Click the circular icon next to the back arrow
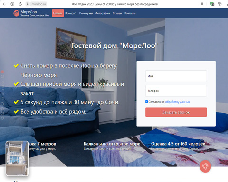 click(12, 4)
